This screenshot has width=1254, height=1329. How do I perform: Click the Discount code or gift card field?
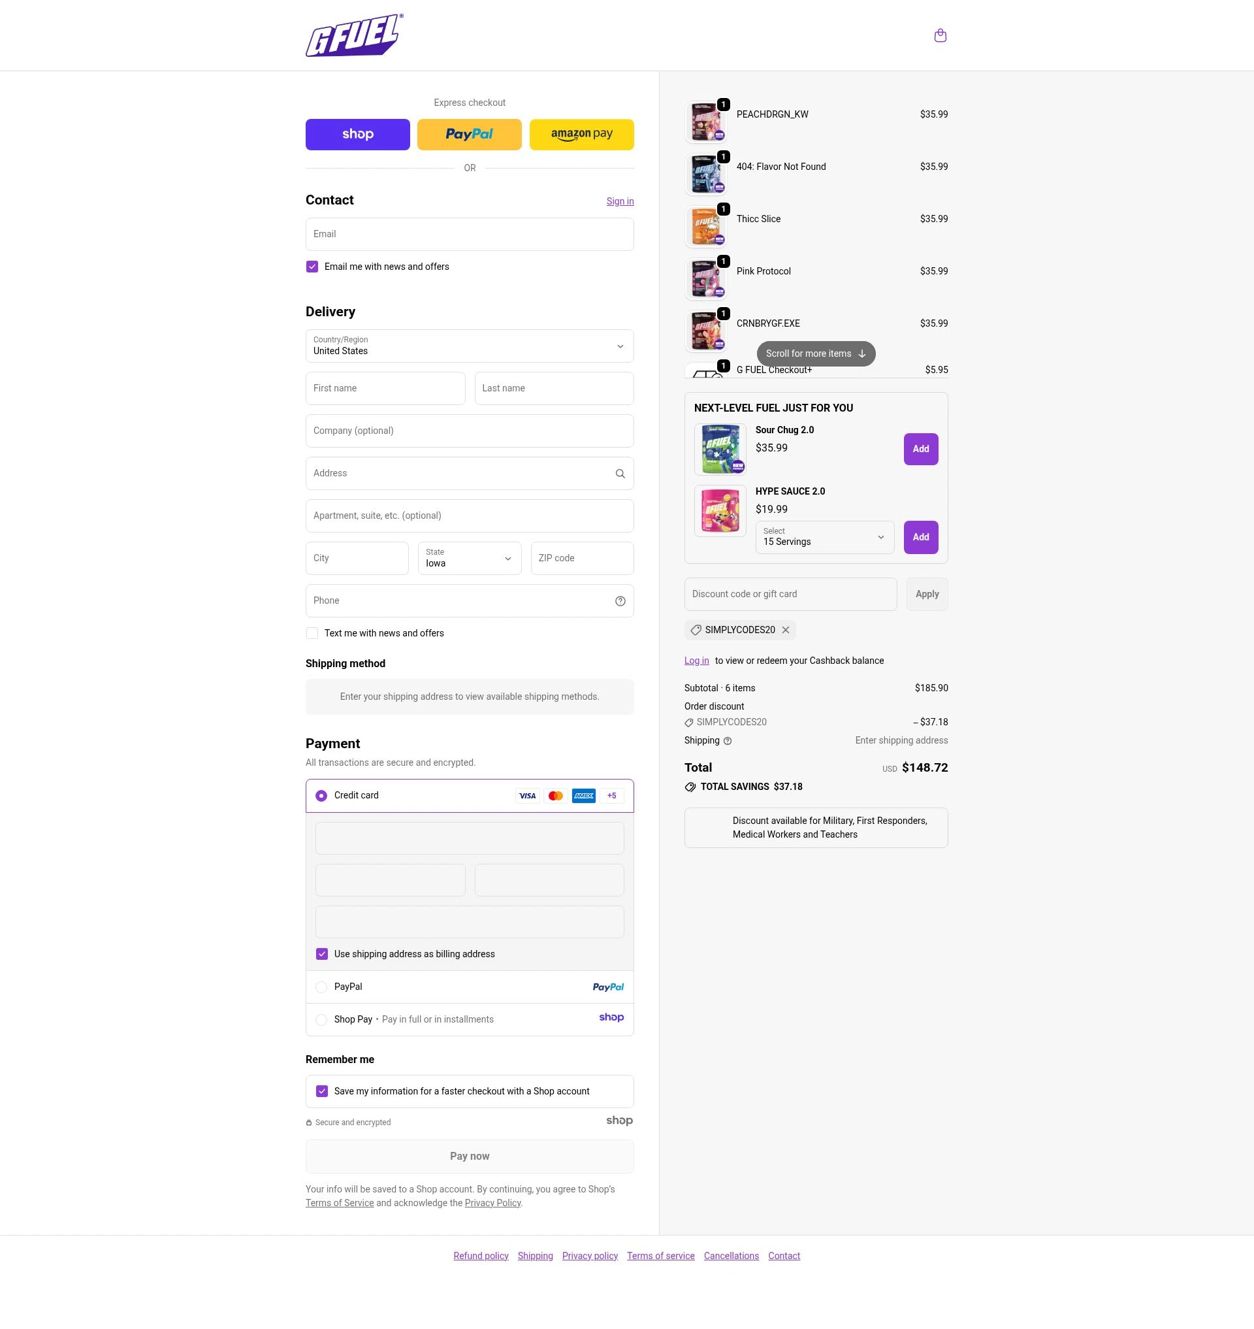click(790, 594)
